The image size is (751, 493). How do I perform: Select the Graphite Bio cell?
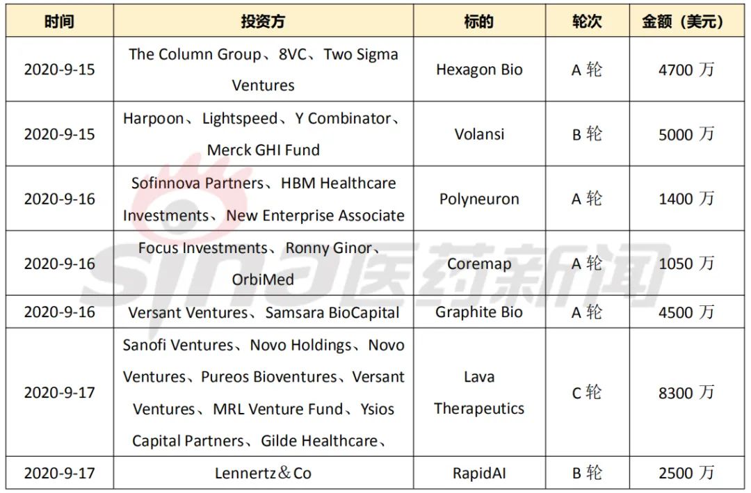click(479, 312)
